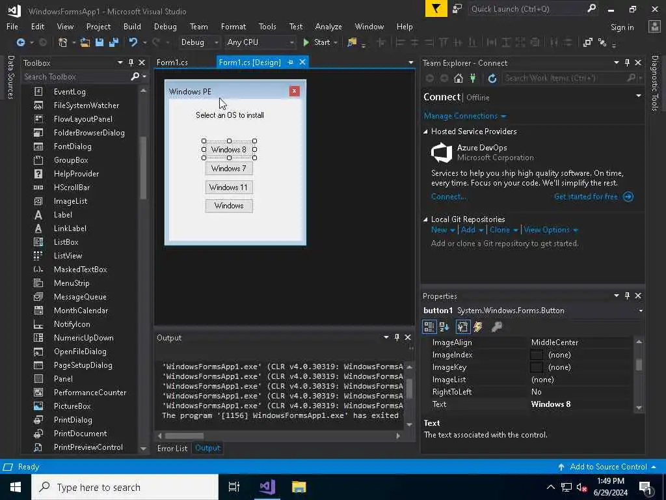The height and width of the screenshot is (500, 666).
Task: Open the Properties object selector dropdown
Action: 641,311
